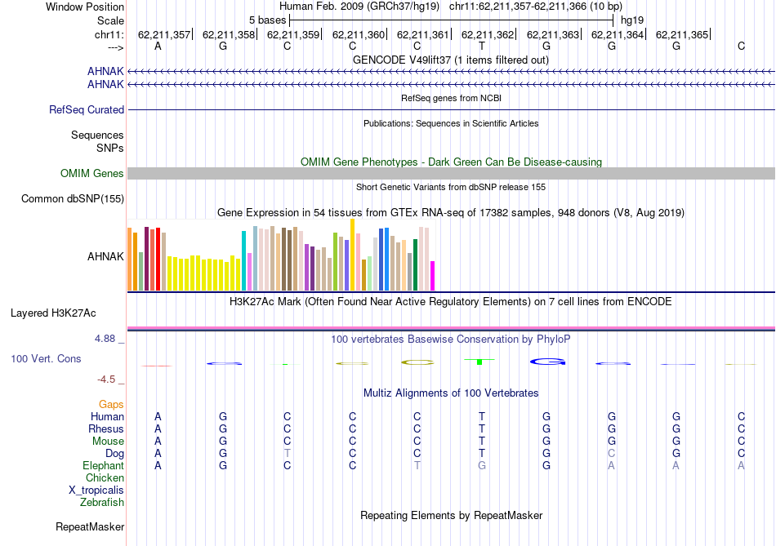Click the Basewise Conservation by PhyloP title
This screenshot has height=546, width=776.
450,340
